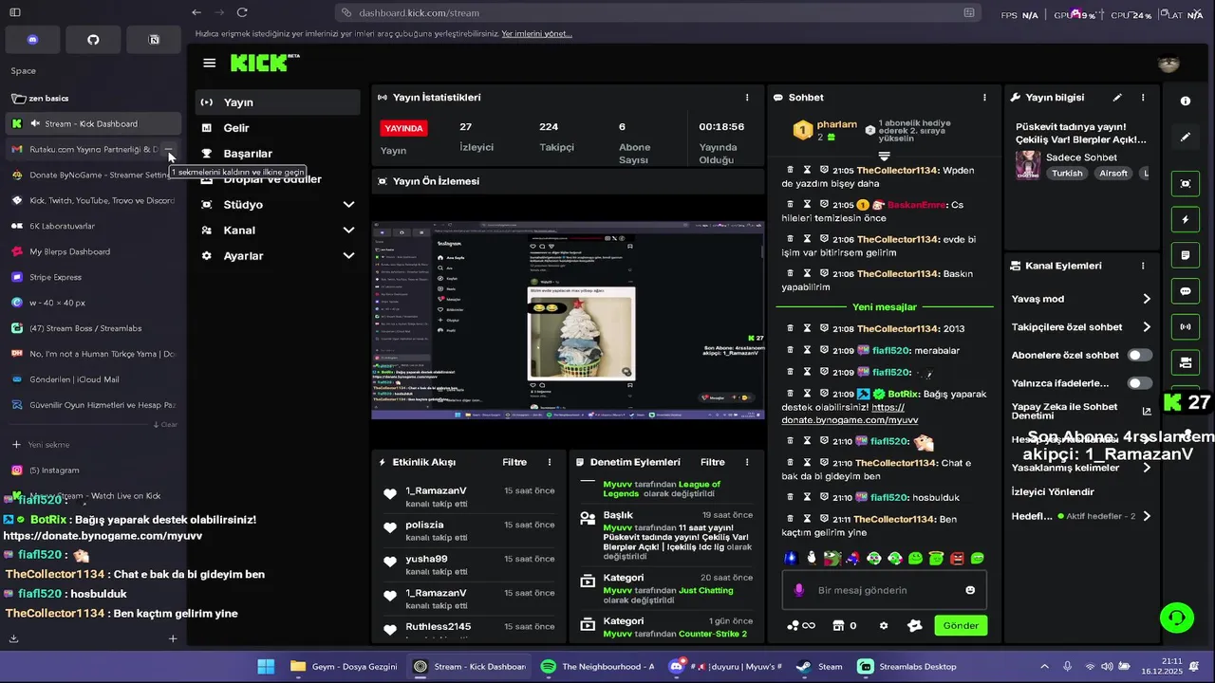Image resolution: width=1215 pixels, height=683 pixels.
Task: Open the Notion pinned tab
Action: 154,39
